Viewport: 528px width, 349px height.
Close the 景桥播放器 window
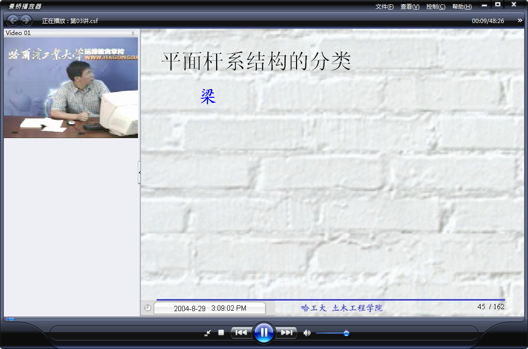click(x=514, y=5)
